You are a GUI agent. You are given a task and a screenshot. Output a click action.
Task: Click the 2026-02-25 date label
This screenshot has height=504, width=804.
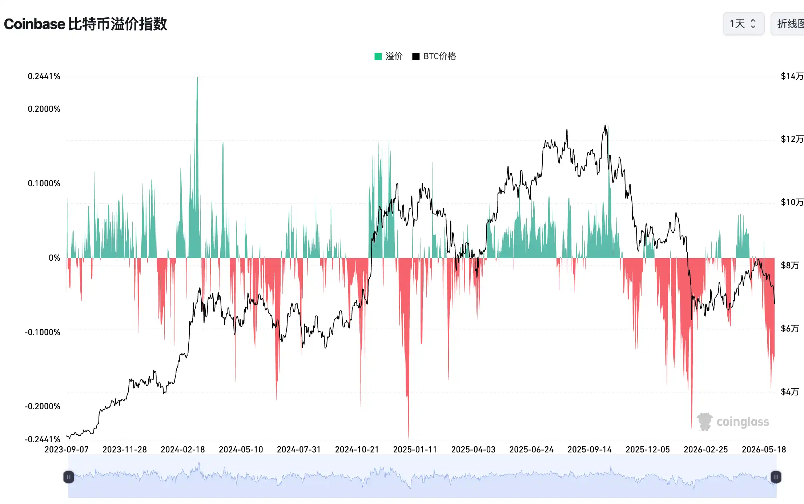[x=706, y=450]
